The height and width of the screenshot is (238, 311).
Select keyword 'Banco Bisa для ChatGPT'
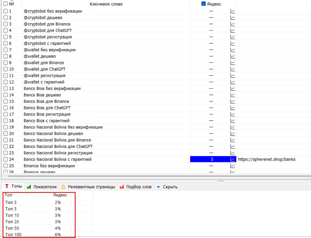coord(47,108)
